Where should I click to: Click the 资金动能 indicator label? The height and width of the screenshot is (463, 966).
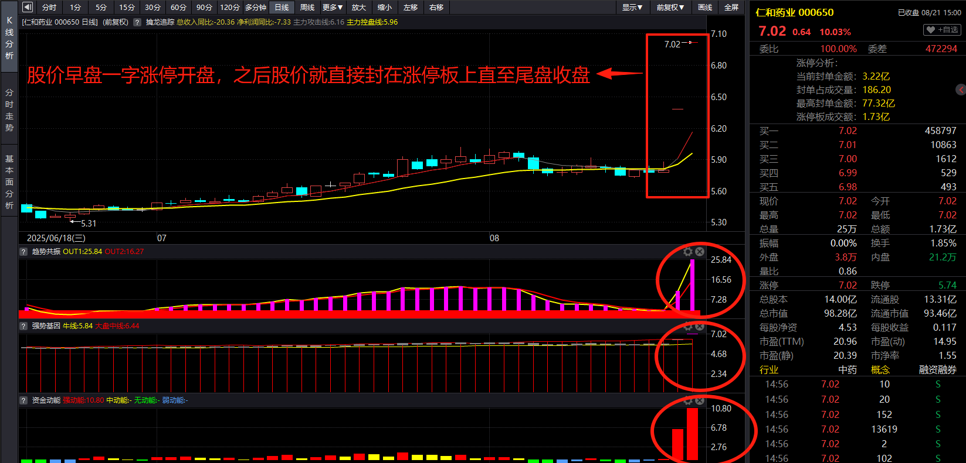(x=46, y=400)
